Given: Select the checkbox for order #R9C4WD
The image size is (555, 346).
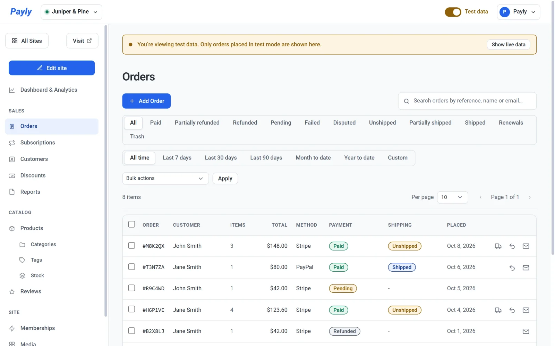Looking at the screenshot, I should 131,288.
